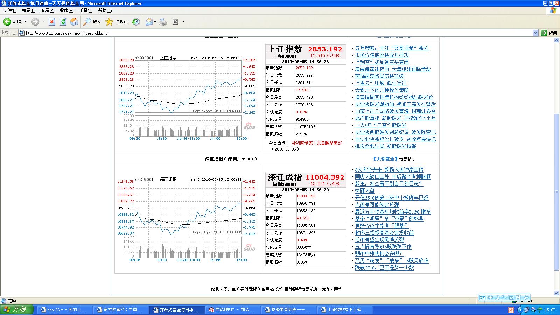Viewport: 560px width, 315px height.
Task: Open the 【大话基金】 forum link
Action: (x=385, y=159)
